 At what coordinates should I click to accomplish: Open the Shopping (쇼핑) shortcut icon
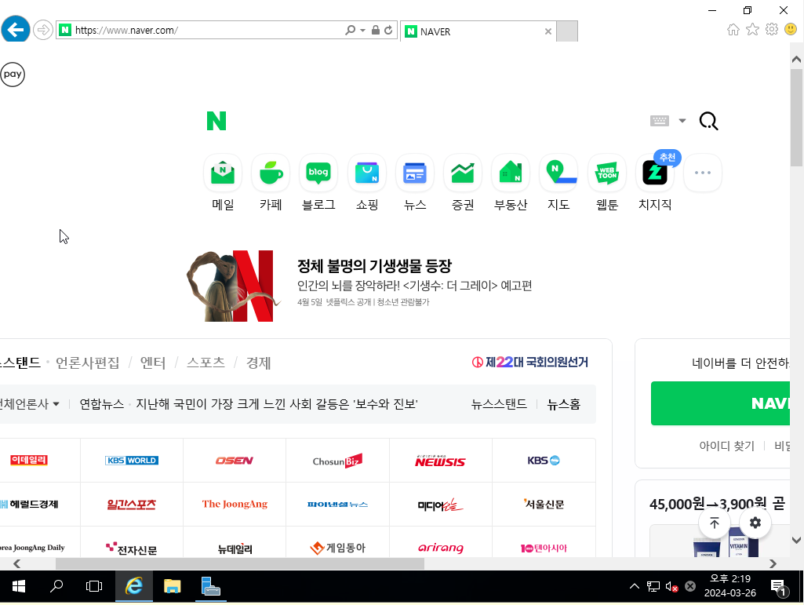coord(366,173)
